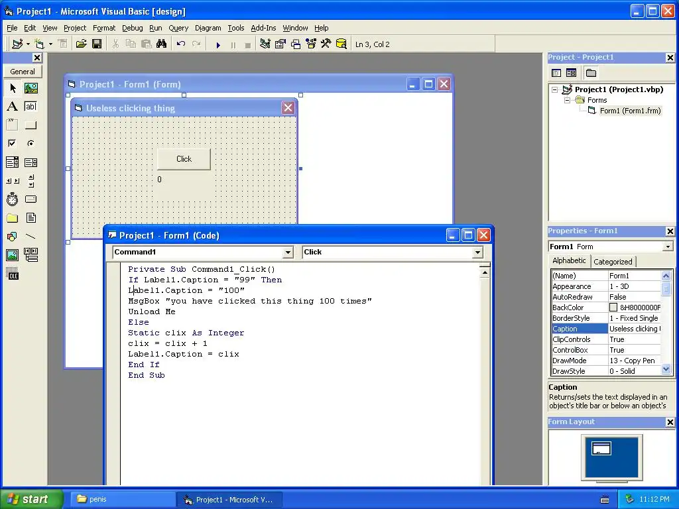Open the folder taskbar button

[x=122, y=499]
